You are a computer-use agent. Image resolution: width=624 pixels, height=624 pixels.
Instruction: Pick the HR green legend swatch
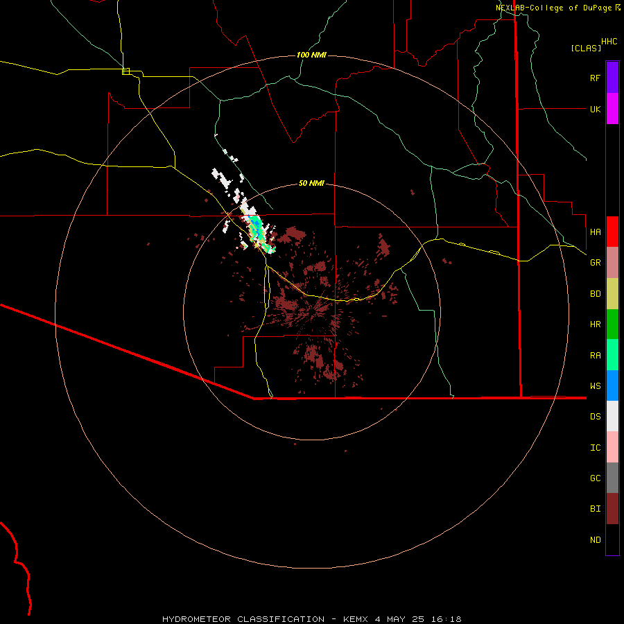pos(612,324)
